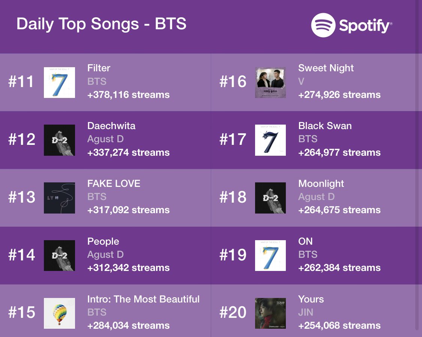The width and height of the screenshot is (422, 337).
Task: Click the Agust D artist name under Moonlight
Action: pos(316,197)
